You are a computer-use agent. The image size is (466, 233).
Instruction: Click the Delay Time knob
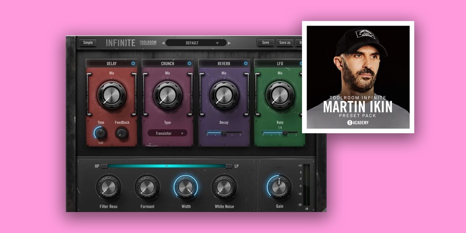100,133
